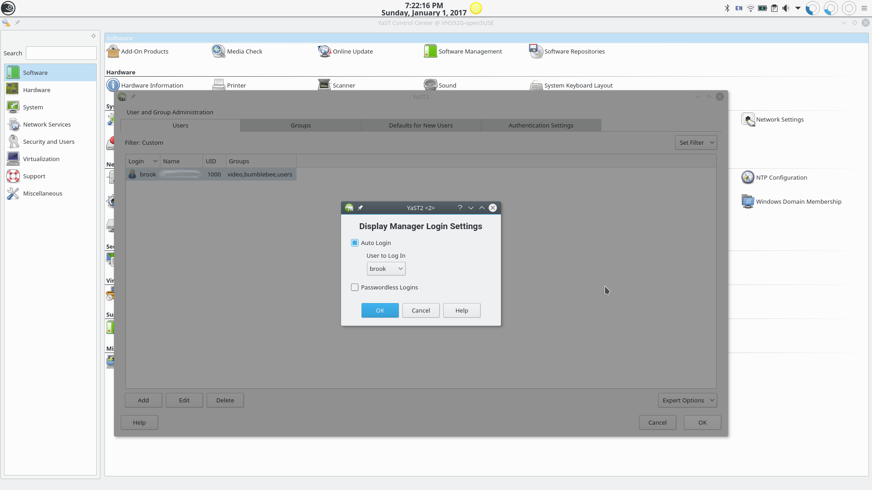Image resolution: width=872 pixels, height=490 pixels.
Task: Enable Passwordless Logins checkbox
Action: click(x=355, y=287)
